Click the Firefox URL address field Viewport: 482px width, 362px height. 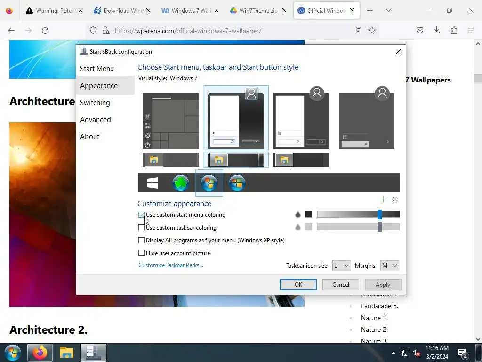[x=233, y=31]
